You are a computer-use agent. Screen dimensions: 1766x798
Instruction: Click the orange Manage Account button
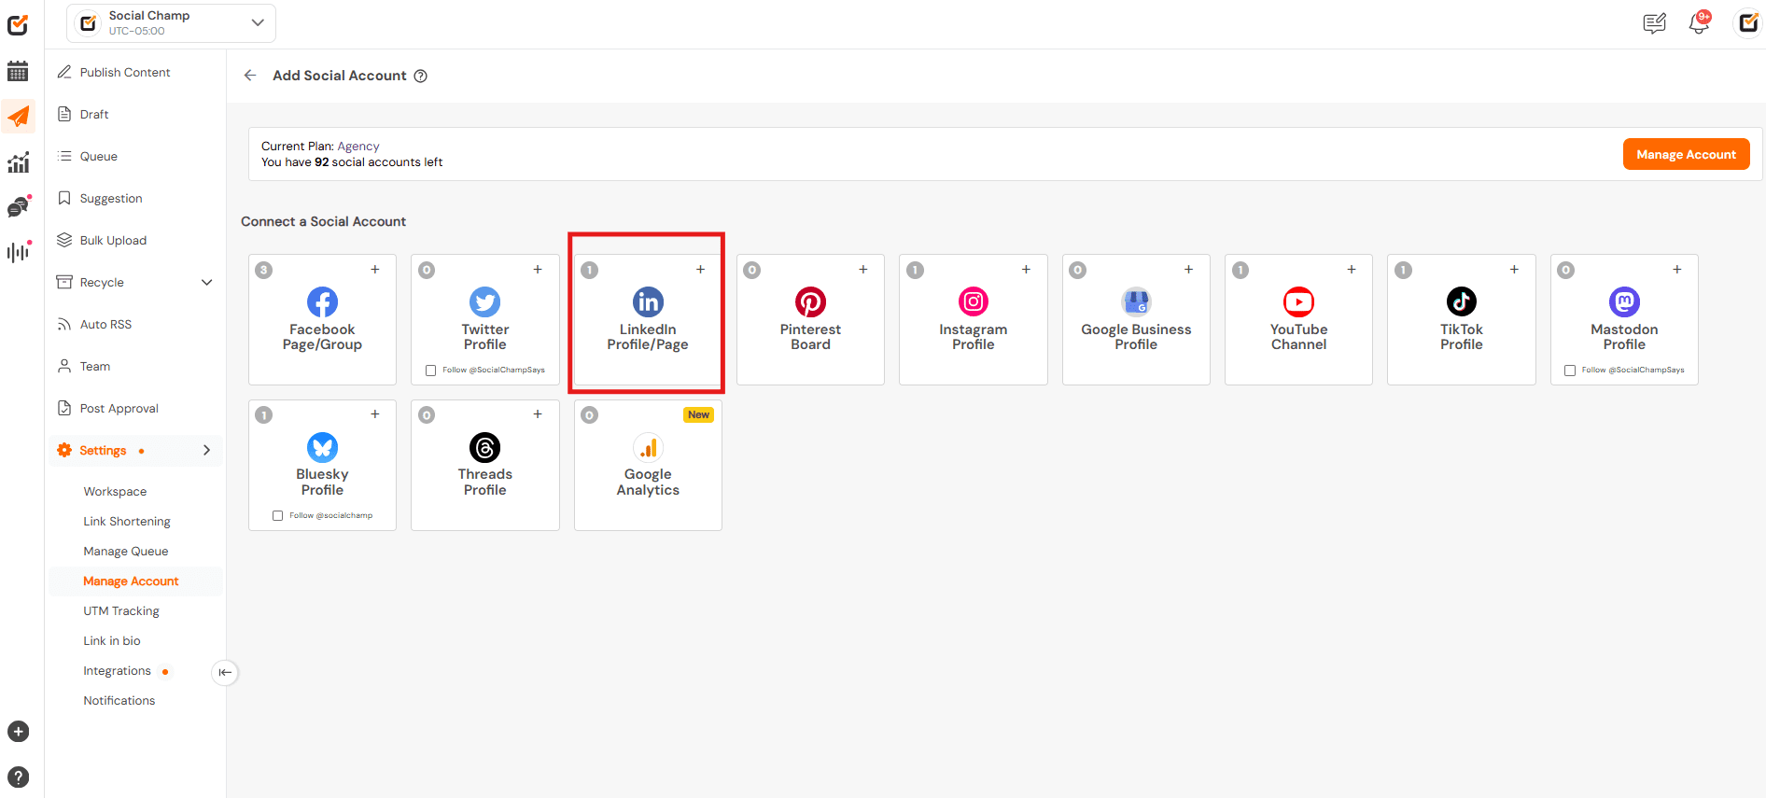1686,154
